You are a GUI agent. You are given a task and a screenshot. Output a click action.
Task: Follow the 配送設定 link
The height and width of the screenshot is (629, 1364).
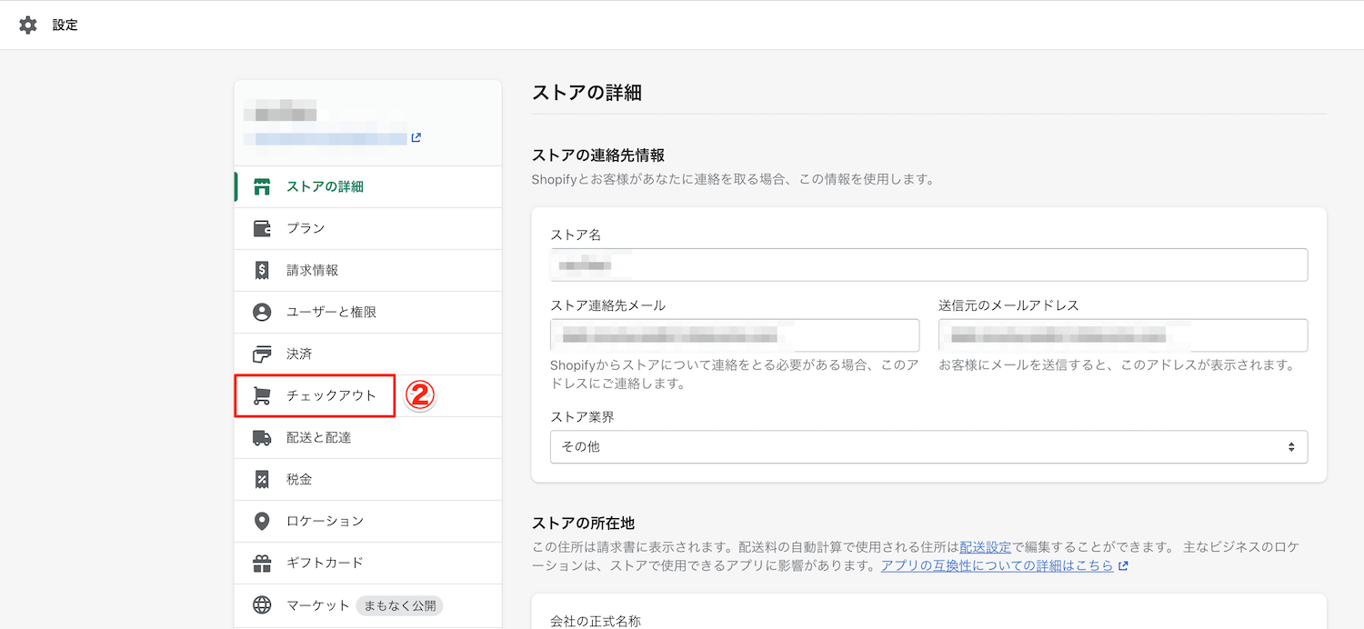point(985,547)
